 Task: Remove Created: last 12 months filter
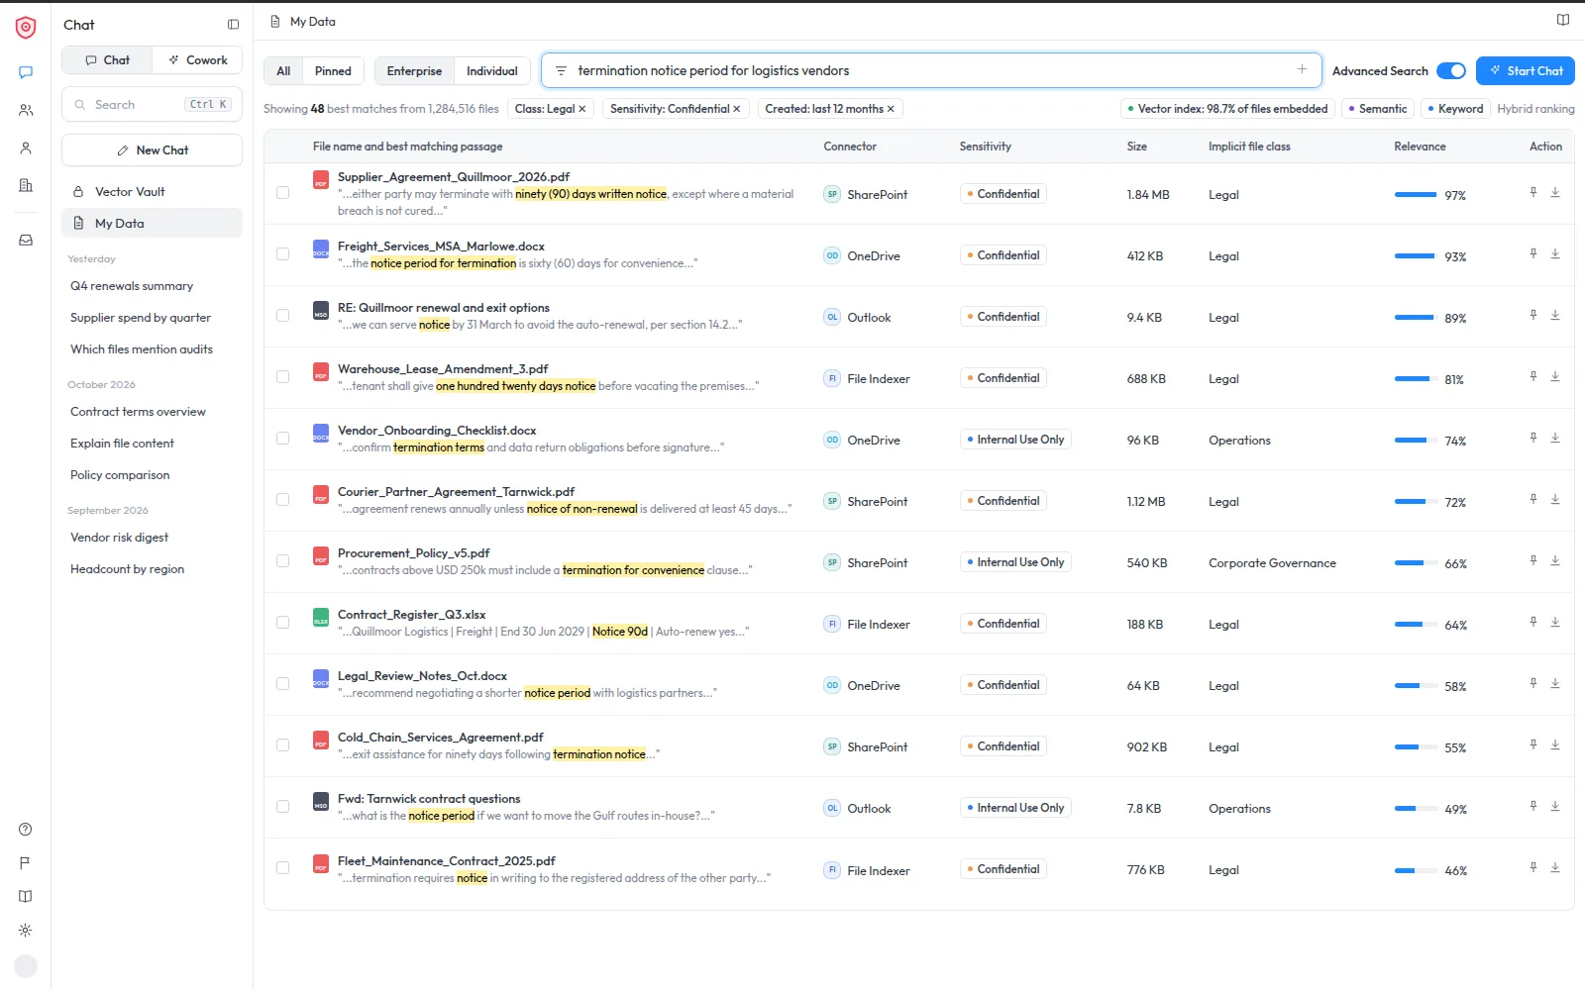tap(891, 109)
